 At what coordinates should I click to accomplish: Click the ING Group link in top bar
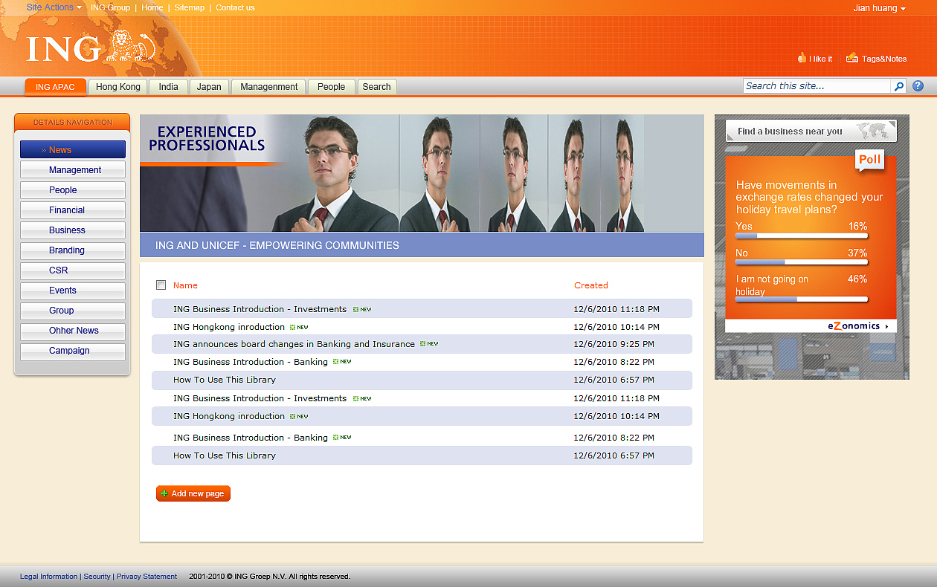point(110,7)
